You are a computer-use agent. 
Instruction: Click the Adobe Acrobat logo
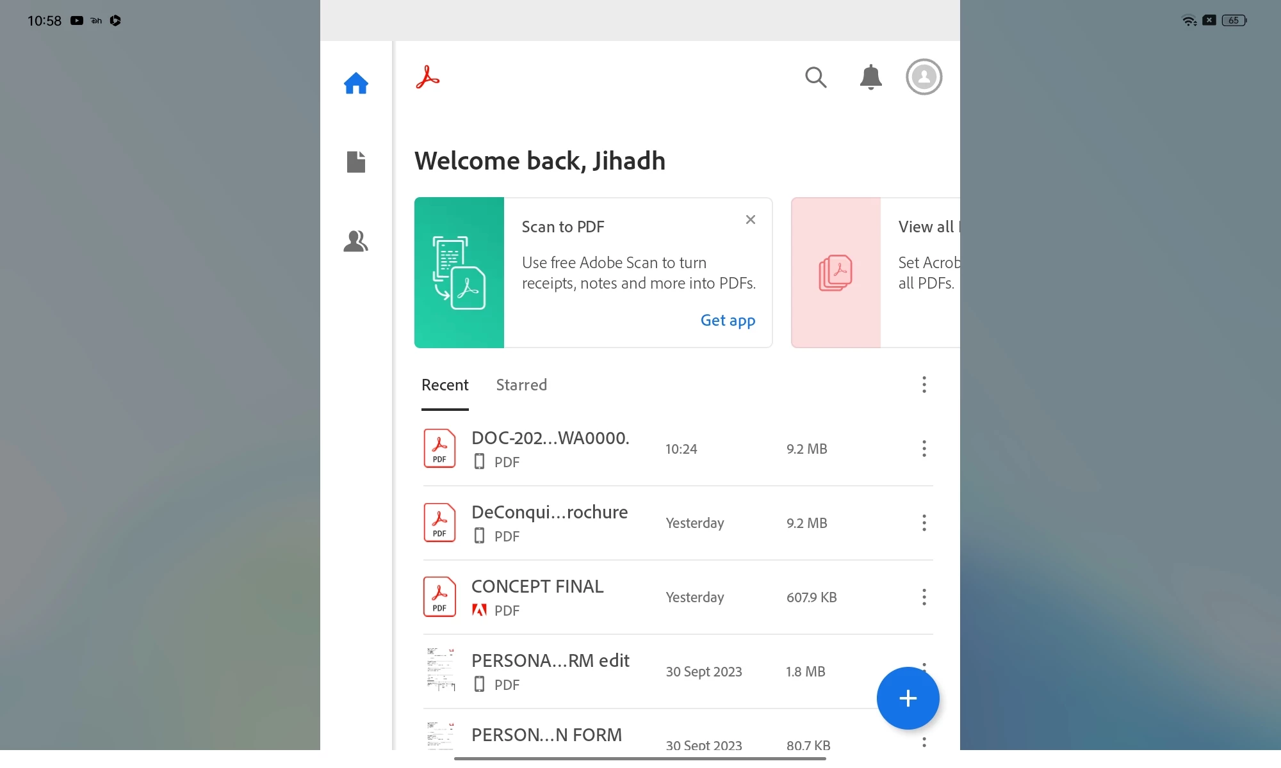coord(428,77)
